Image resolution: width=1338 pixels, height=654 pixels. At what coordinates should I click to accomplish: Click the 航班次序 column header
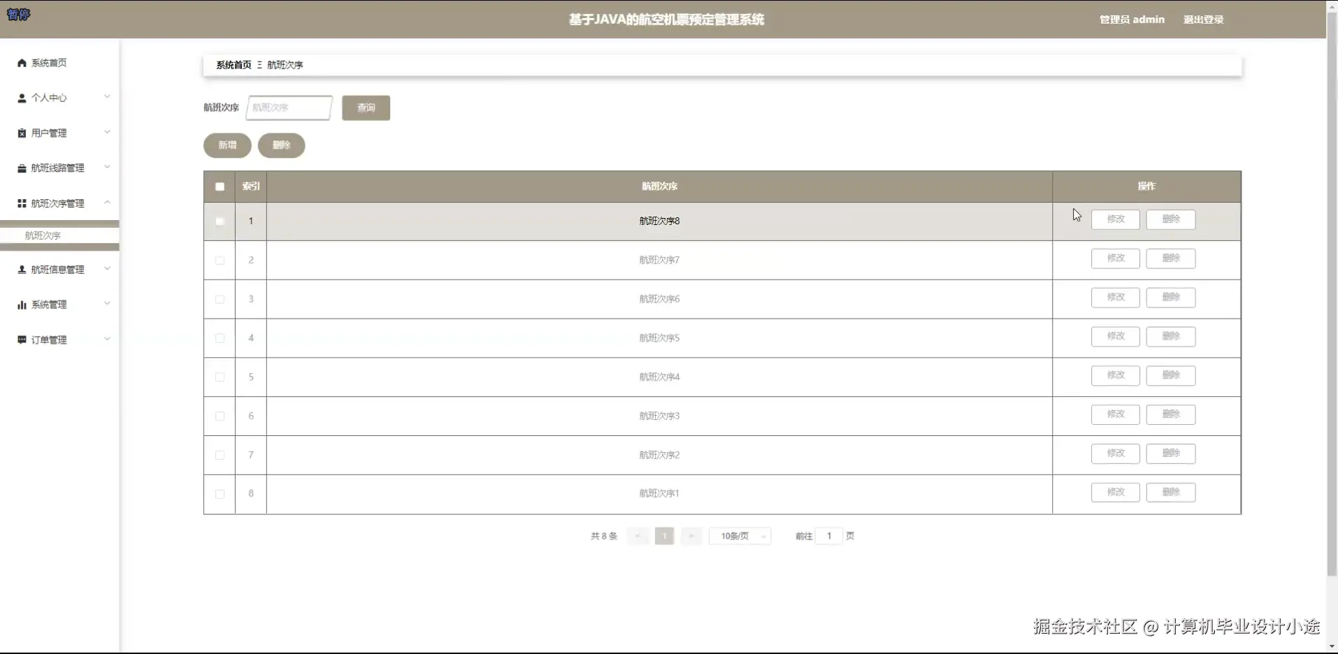[659, 187]
